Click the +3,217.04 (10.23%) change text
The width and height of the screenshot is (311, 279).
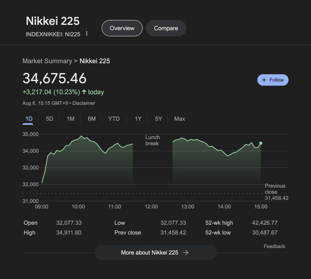point(51,92)
